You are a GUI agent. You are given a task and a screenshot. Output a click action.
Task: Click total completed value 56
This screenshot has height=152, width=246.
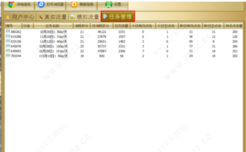[x=122, y=56]
